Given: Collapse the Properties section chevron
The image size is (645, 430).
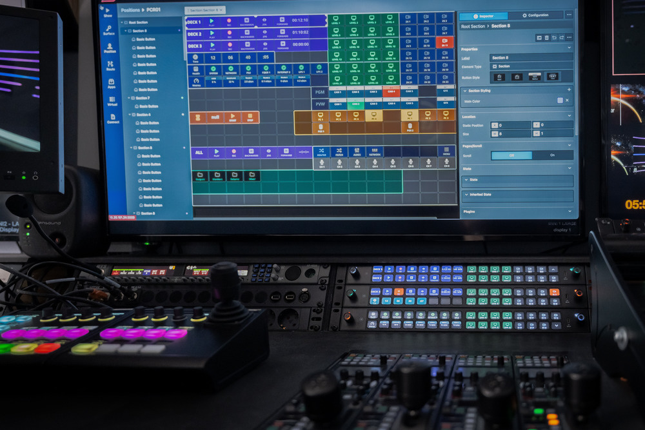Looking at the screenshot, I should click(569, 48).
